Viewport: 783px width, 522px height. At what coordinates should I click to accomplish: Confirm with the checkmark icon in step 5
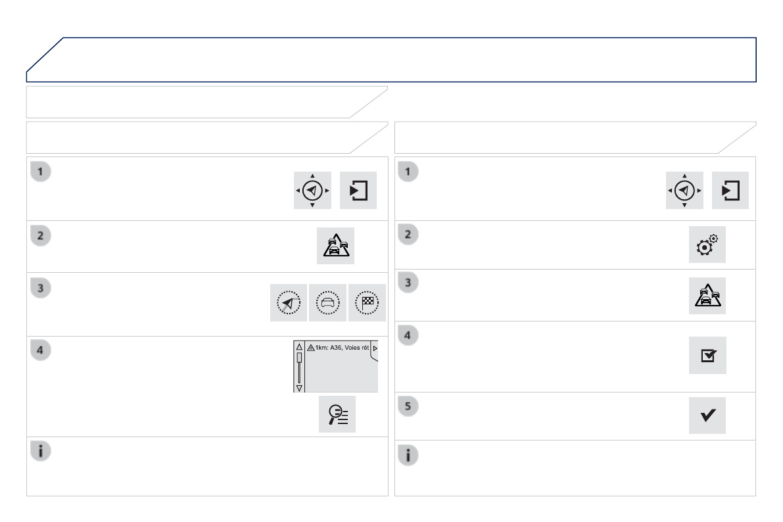pos(707,415)
